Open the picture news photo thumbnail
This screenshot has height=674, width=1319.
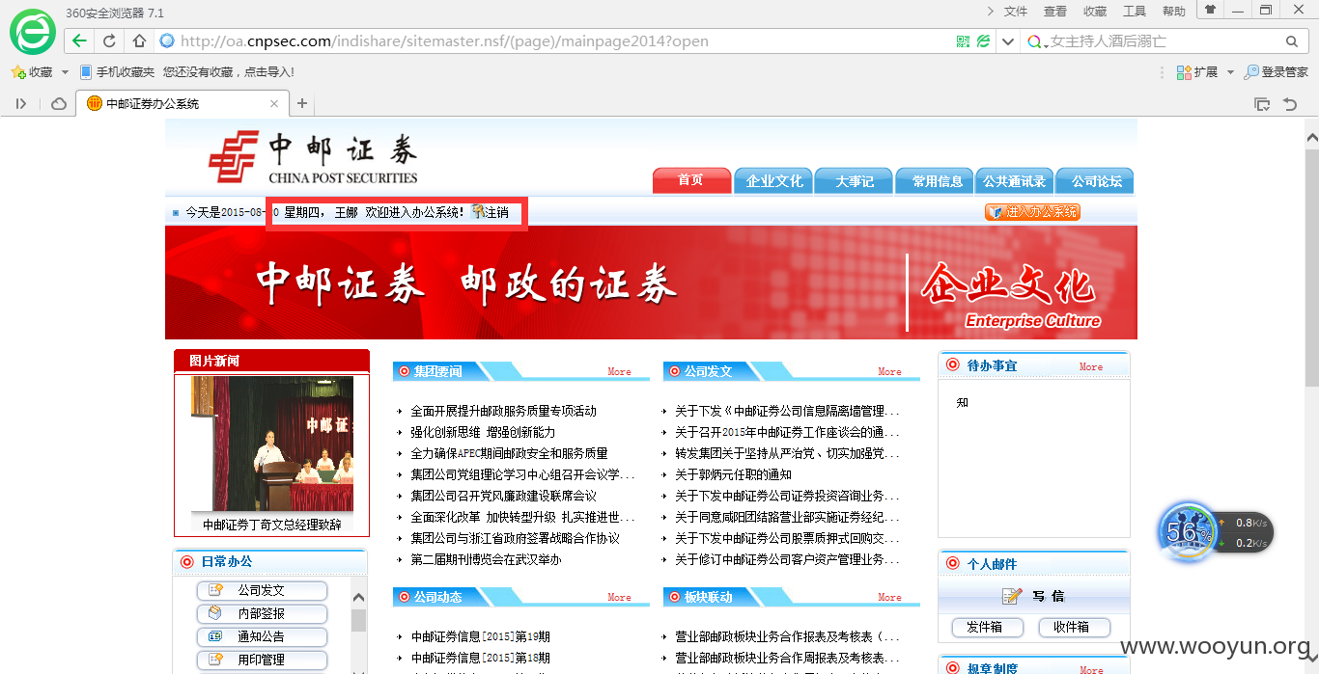coord(272,444)
